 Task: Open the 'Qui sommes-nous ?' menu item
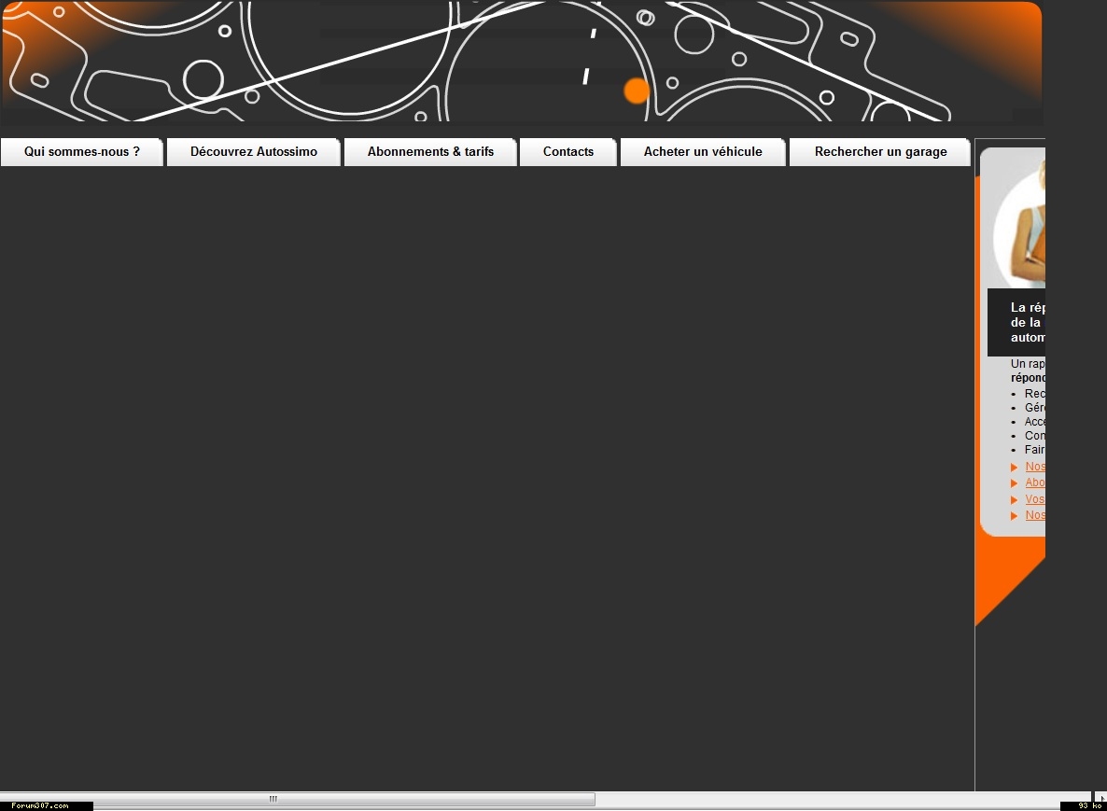pyautogui.click(x=82, y=152)
